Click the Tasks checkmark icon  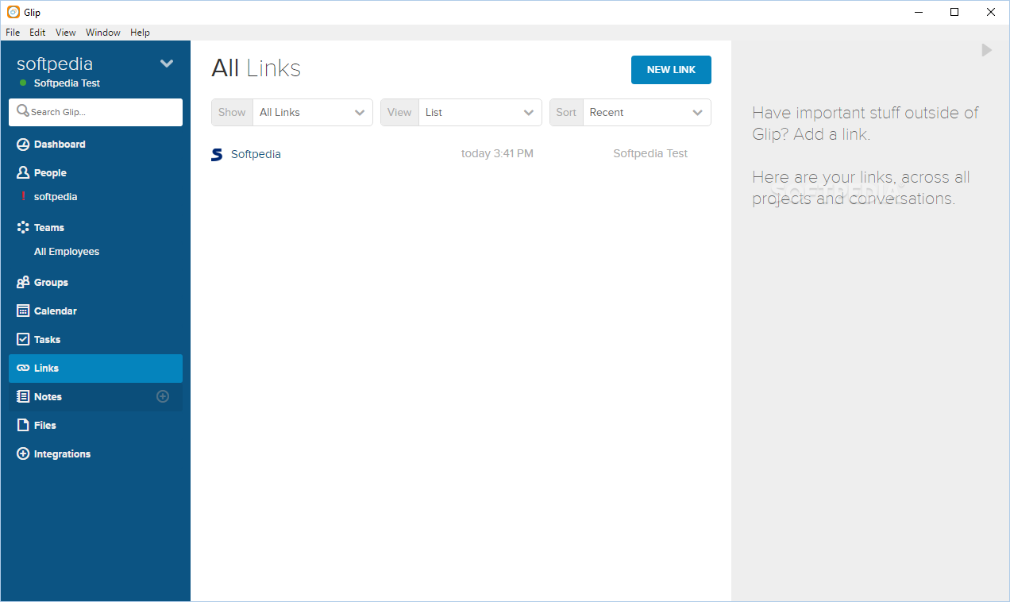point(23,339)
